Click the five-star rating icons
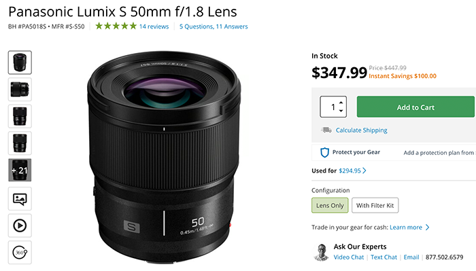The width and height of the screenshot is (476, 271). pyautogui.click(x=116, y=26)
